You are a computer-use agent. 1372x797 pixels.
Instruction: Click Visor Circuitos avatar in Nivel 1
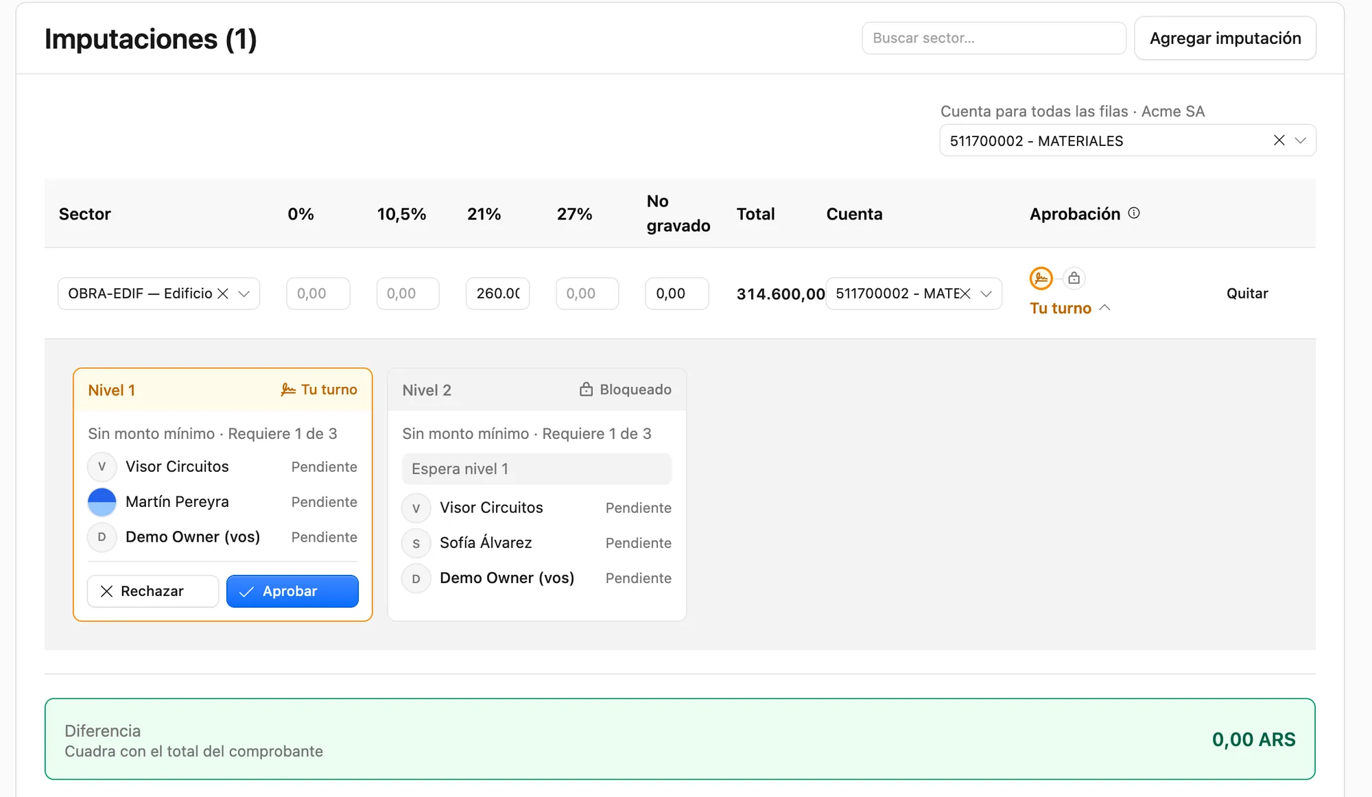102,467
